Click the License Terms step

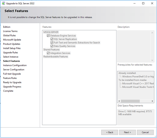click(10, 31)
